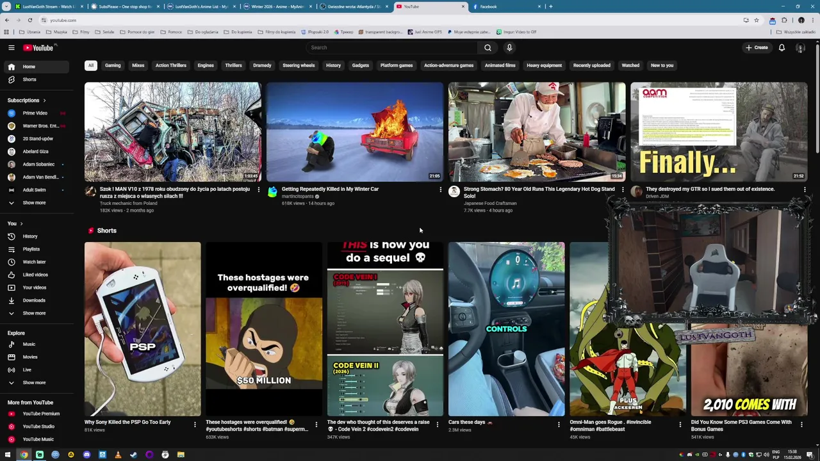The width and height of the screenshot is (820, 461).
Task: Click the search magnifier button
Action: pyautogui.click(x=488, y=47)
